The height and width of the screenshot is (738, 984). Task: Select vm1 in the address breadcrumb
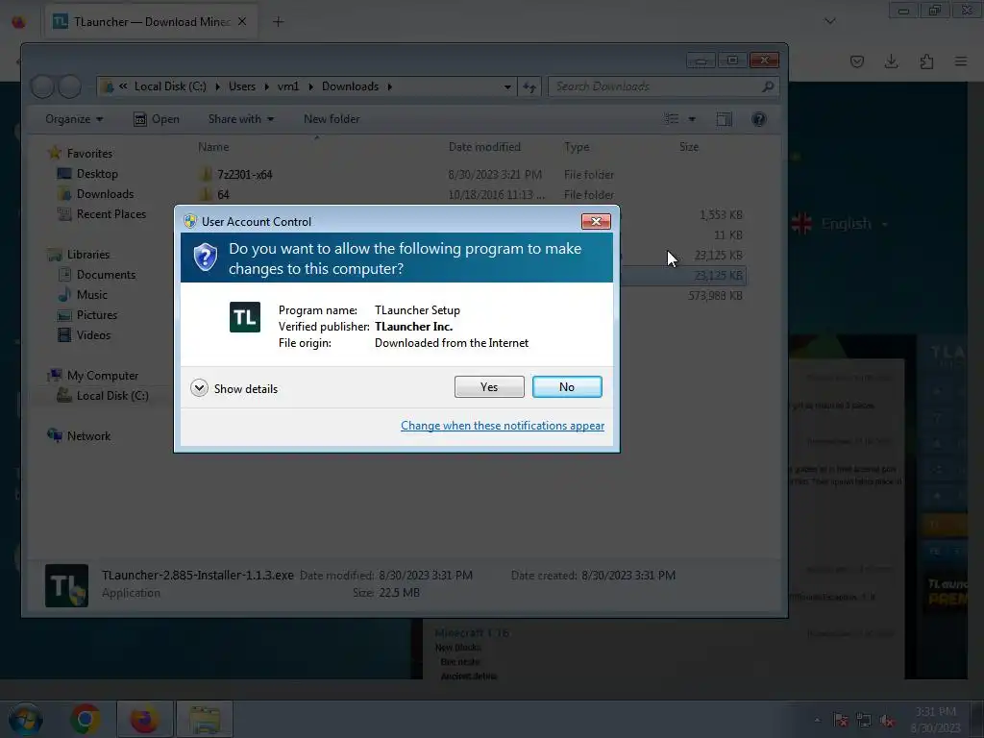click(x=288, y=86)
